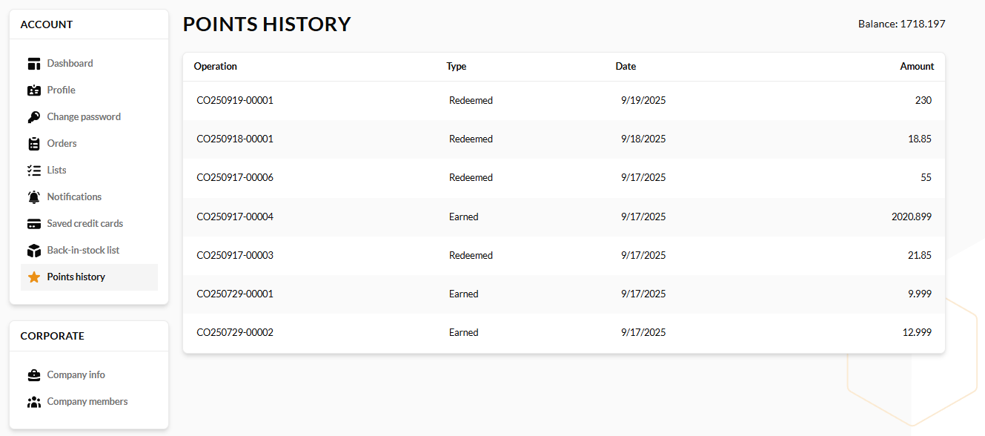Click the Notifications bell icon
The width and height of the screenshot is (985, 436).
[33, 197]
